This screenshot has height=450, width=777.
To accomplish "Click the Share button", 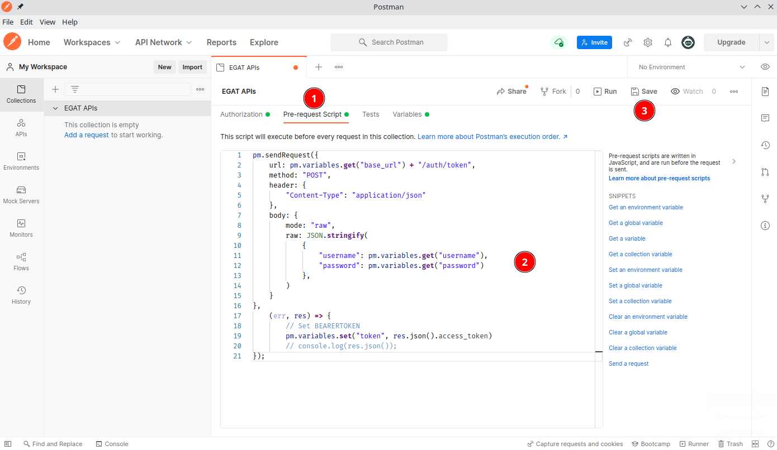I will pos(511,92).
